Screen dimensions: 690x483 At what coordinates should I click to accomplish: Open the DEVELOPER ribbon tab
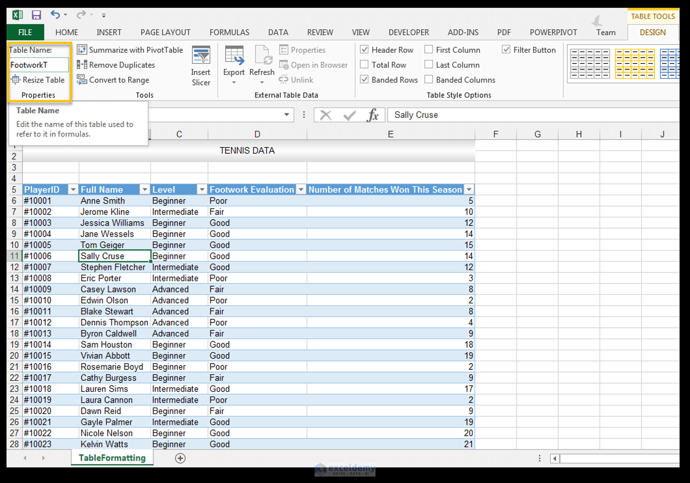click(x=408, y=32)
